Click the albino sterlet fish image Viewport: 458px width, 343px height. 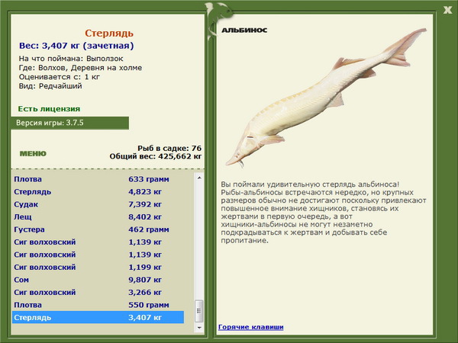[x=326, y=98]
